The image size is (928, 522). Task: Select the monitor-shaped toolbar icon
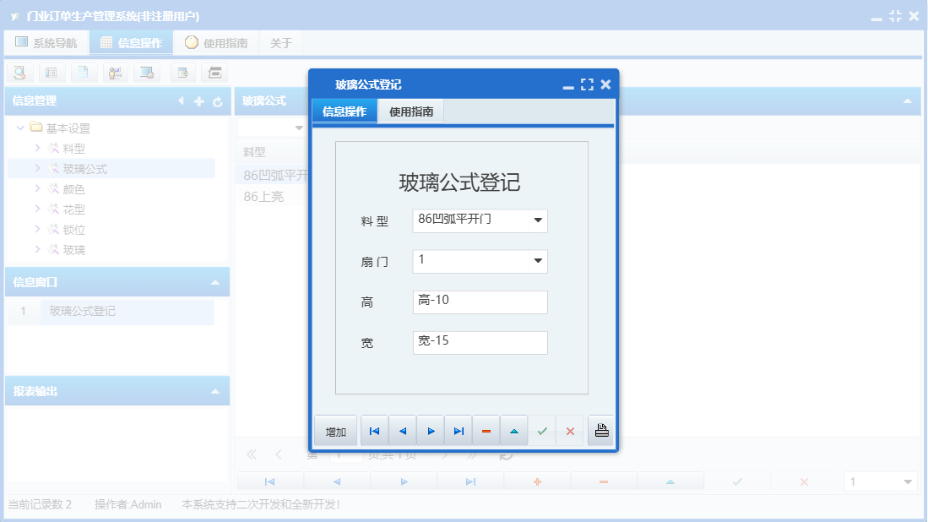[147, 73]
